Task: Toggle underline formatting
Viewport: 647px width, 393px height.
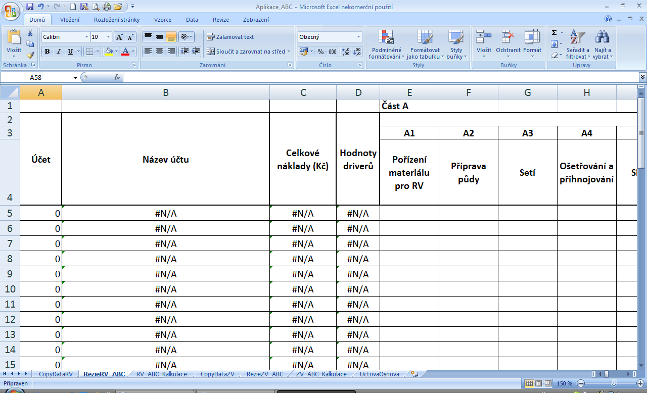Action: pyautogui.click(x=70, y=51)
